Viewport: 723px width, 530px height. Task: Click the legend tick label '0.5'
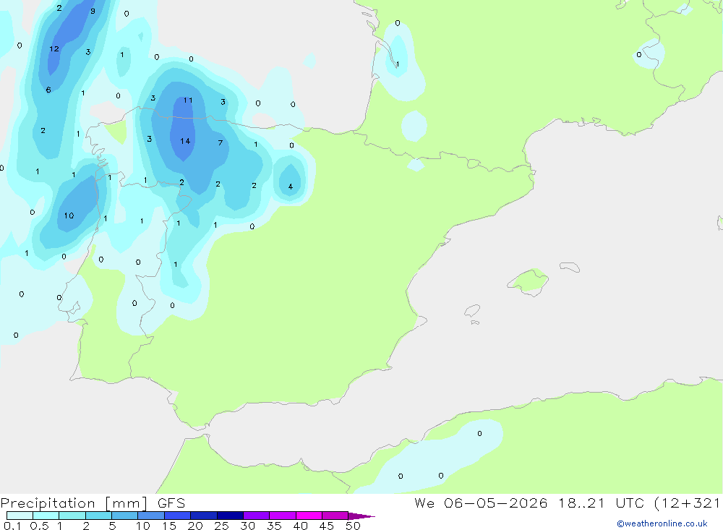point(39,526)
